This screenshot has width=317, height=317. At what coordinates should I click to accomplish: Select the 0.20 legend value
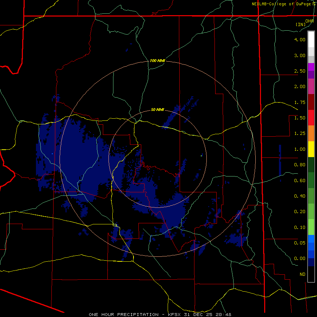point(300,212)
